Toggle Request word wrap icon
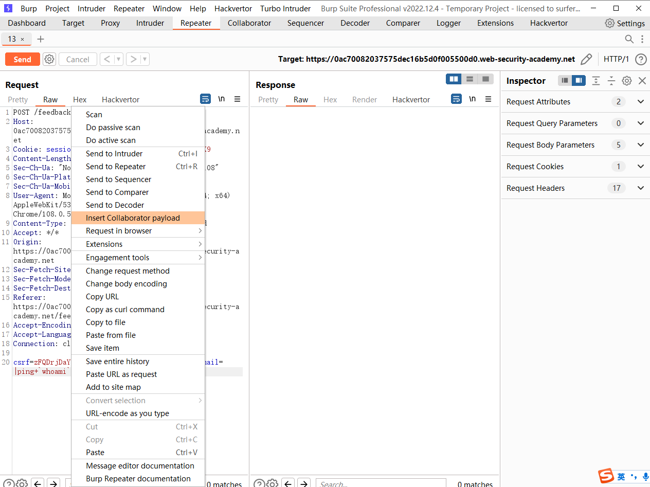Viewport: 650px width, 487px height. coord(205,99)
